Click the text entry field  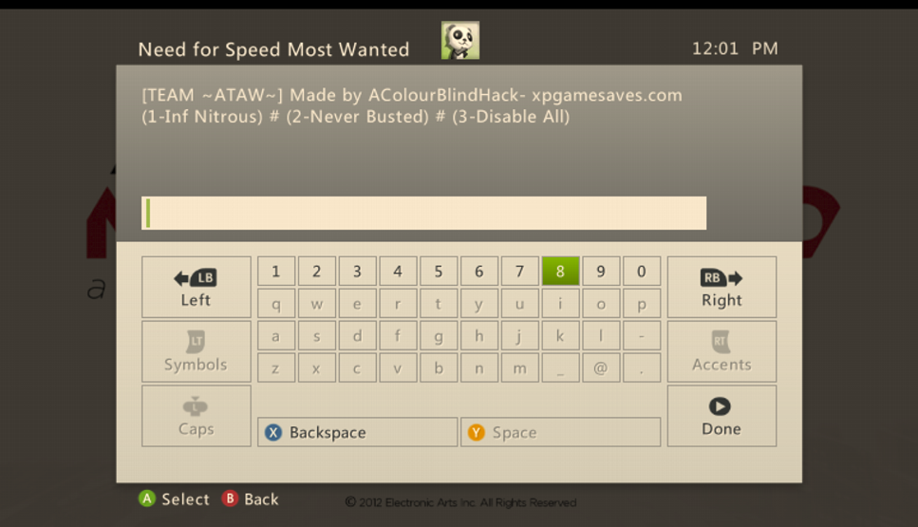(x=423, y=213)
